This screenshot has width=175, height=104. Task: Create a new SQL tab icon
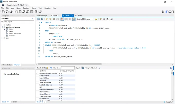(x=3, y=12)
